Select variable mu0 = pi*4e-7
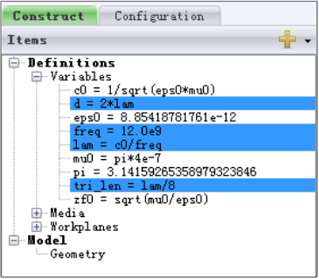The image size is (319, 279). pos(117,159)
